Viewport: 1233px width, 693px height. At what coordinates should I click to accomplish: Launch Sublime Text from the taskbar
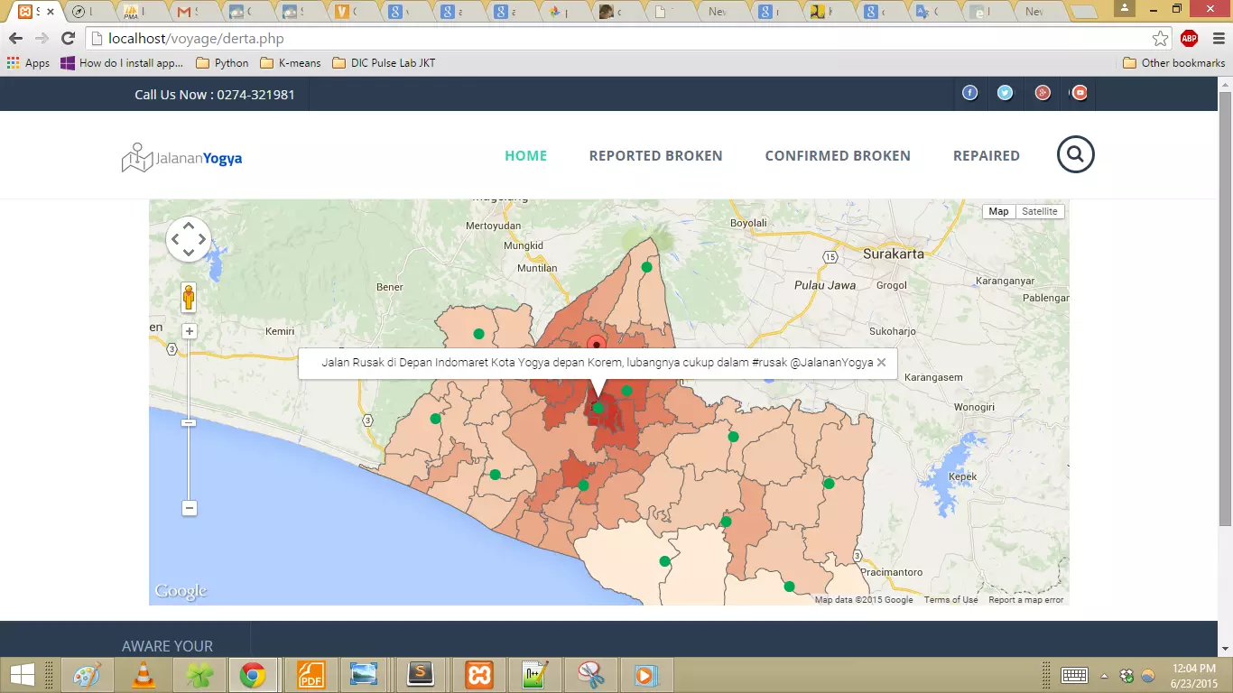point(422,674)
